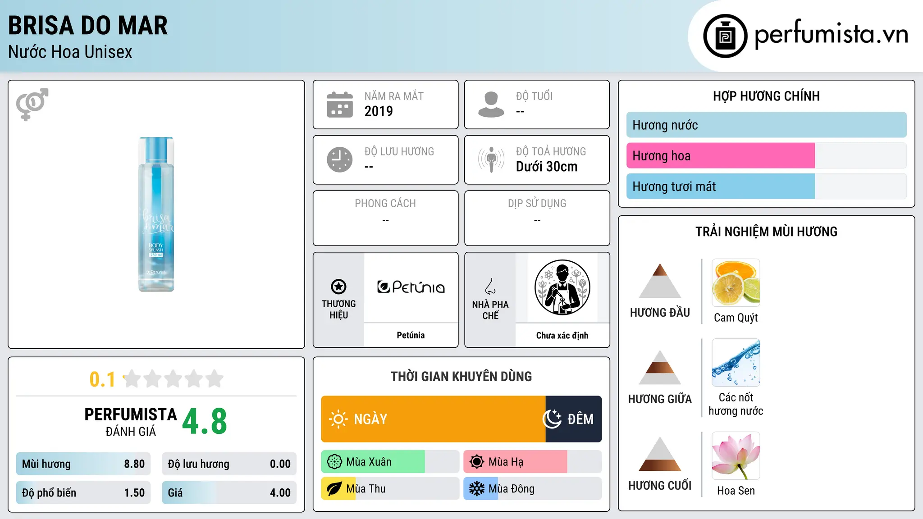Click the Hương Đầu pyramid icon
Viewport: 923px width, 519px height.
coord(660,281)
